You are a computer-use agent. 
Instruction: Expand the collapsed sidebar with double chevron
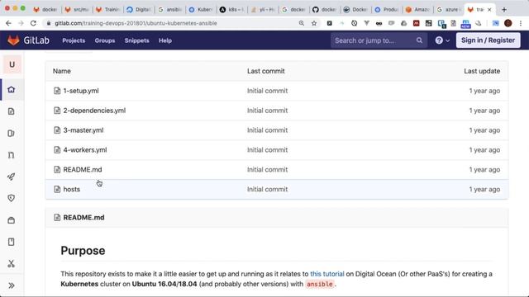(11, 285)
